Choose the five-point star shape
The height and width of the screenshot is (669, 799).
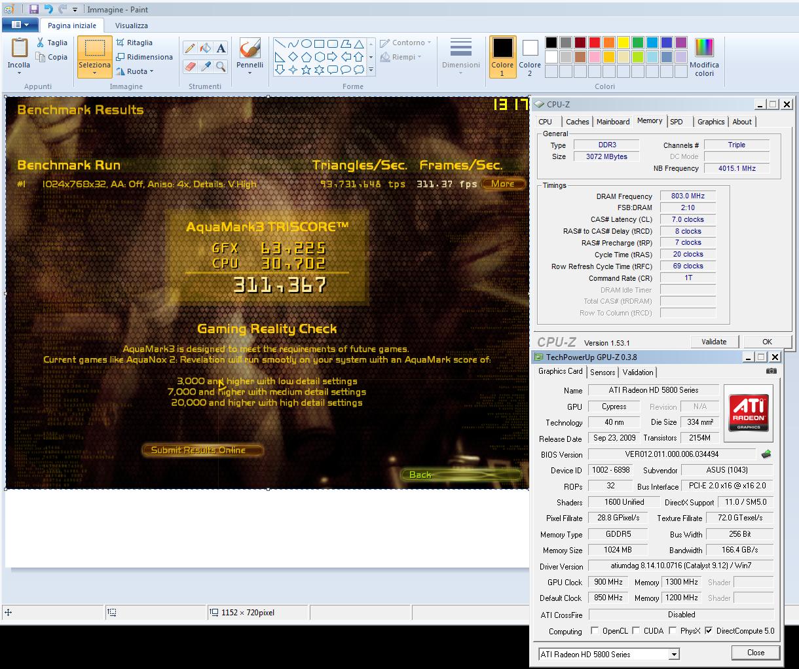coord(306,70)
